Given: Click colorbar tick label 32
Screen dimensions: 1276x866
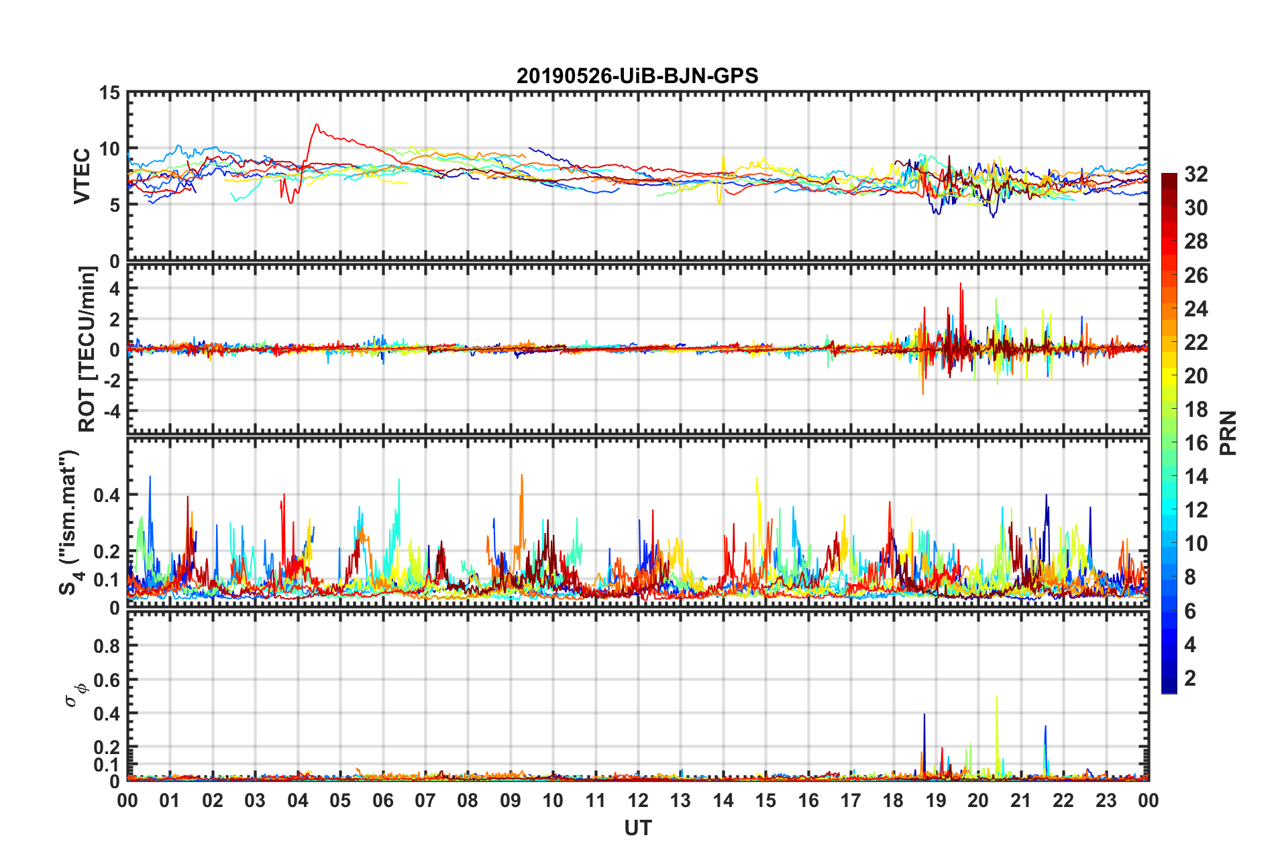Looking at the screenshot, I should click(x=1195, y=174).
